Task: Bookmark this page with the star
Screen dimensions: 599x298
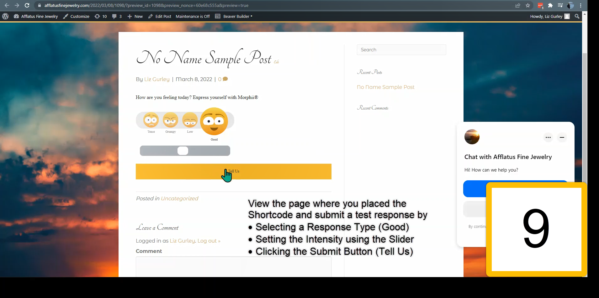Action: pyautogui.click(x=528, y=5)
